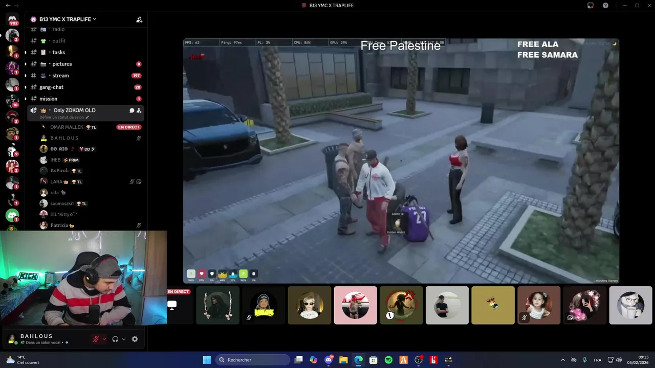Open green Discord-logo server icon
This screenshot has height=368, width=655.
click(x=12, y=215)
